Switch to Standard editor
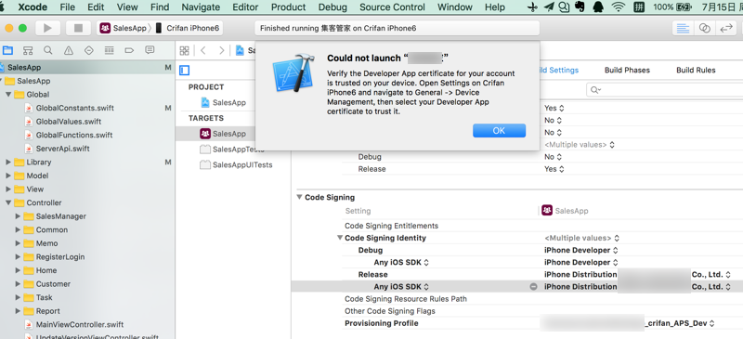The image size is (743, 339). (683, 28)
